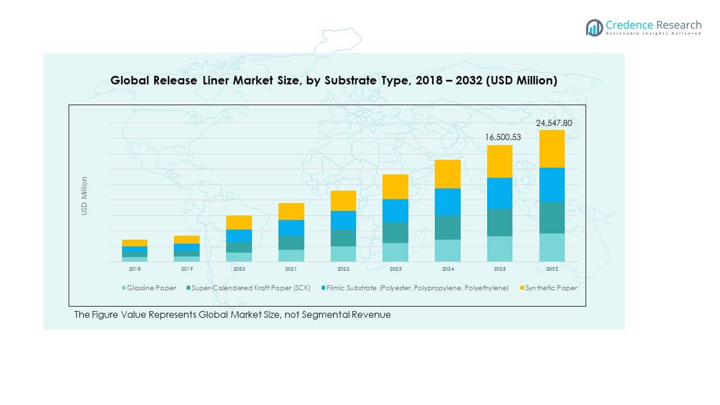This screenshot has width=720, height=405.
Task: Click the Glassine Paper segment of 2024 bar
Action: point(448,250)
